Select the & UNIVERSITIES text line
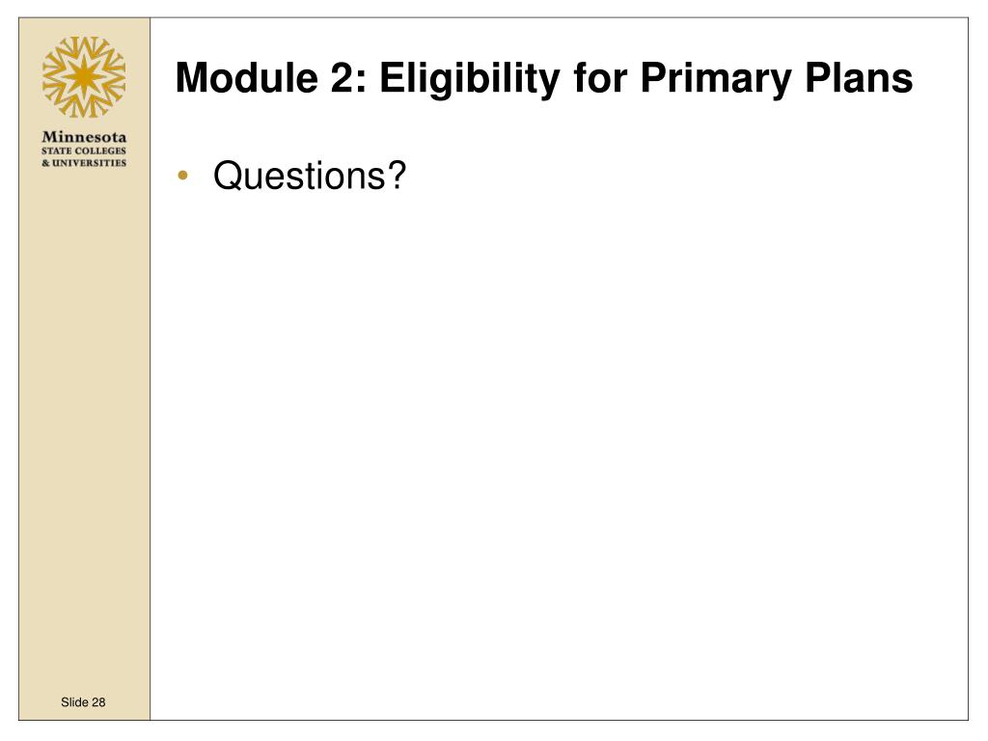This screenshot has height=741, width=988. (84, 162)
